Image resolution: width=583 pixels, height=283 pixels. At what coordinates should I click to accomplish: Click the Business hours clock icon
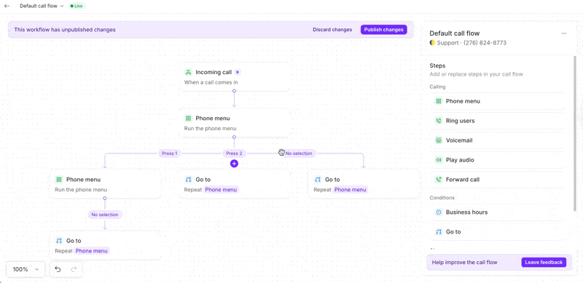(439, 212)
